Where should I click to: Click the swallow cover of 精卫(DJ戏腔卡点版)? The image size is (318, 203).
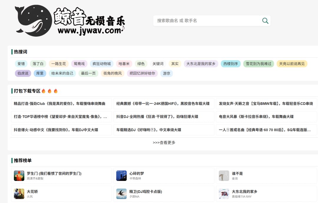(x=121, y=194)
